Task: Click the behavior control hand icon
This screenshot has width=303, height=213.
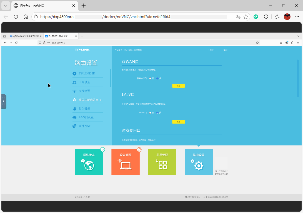Action: [74, 108]
